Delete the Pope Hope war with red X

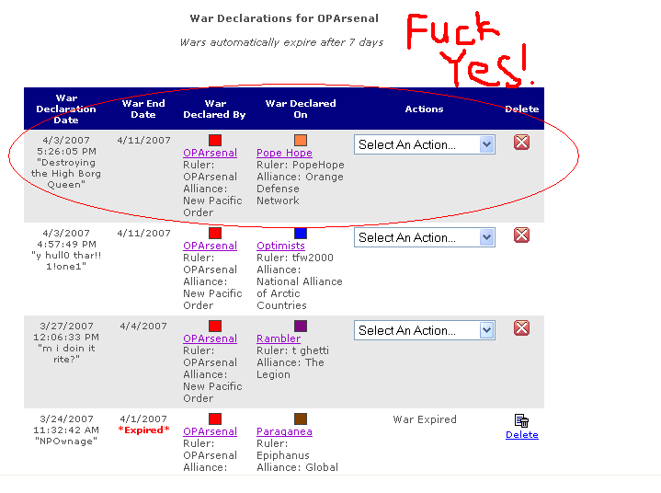[x=521, y=143]
